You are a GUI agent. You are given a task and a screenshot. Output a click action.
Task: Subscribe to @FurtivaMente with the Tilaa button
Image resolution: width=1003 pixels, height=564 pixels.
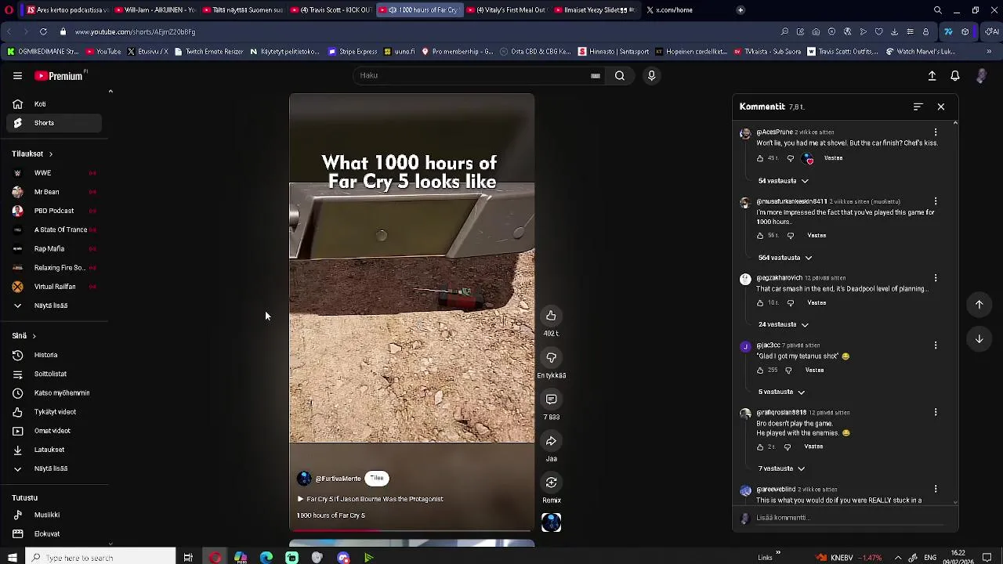[x=377, y=479]
